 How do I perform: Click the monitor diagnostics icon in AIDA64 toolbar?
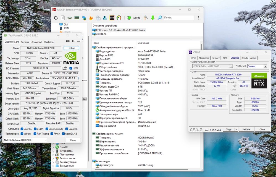84,18
